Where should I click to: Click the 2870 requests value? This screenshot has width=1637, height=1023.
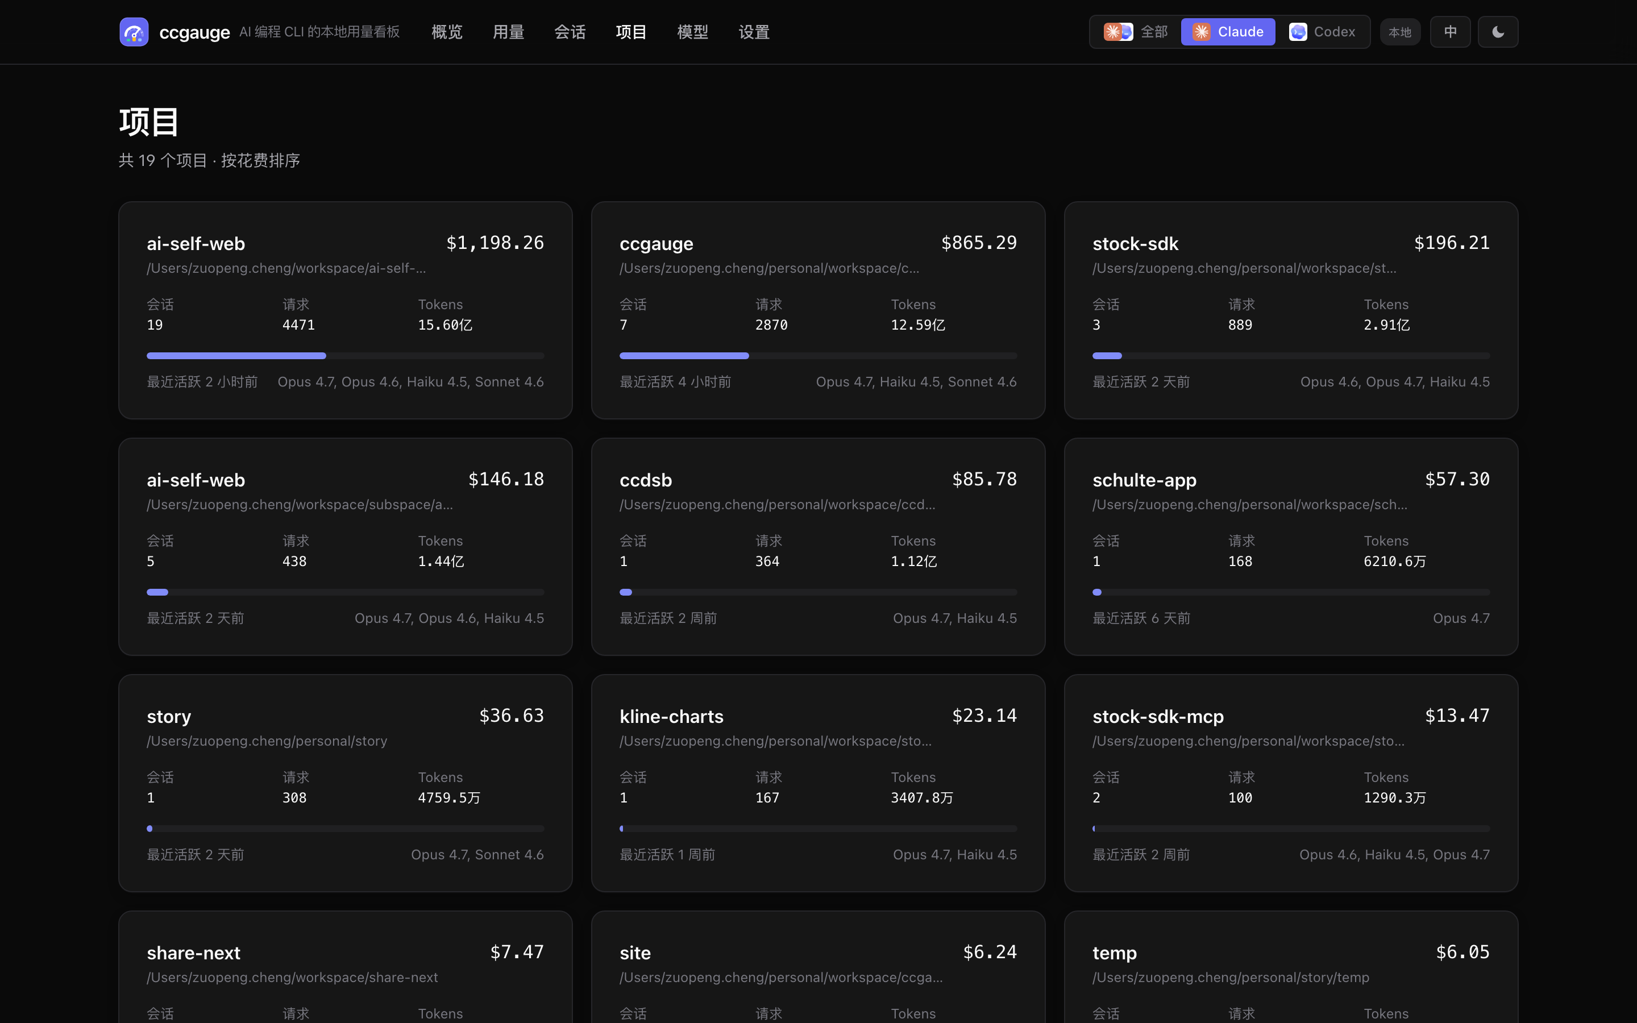click(x=771, y=325)
